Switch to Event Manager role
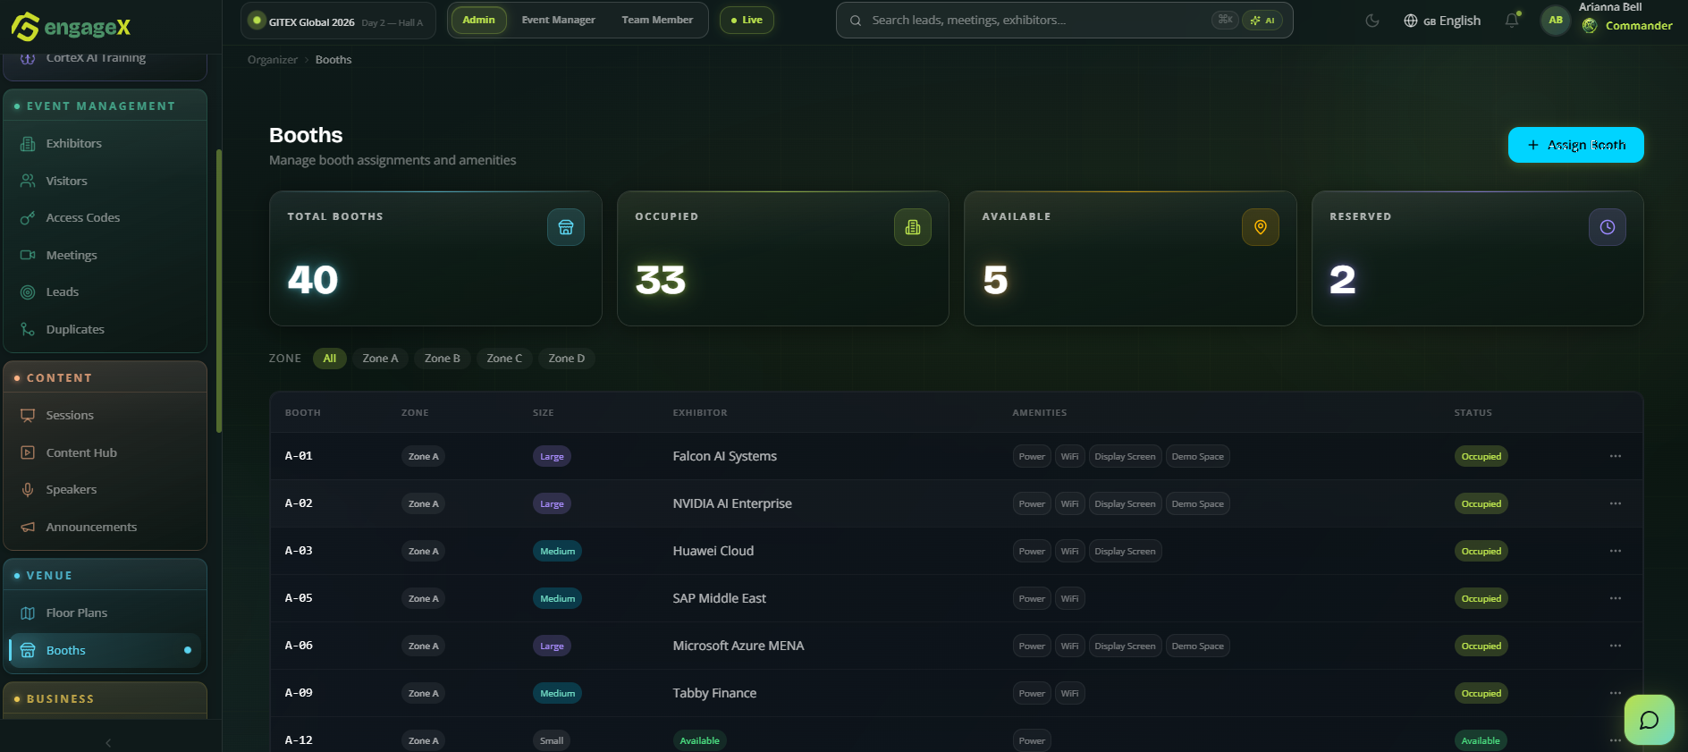1688x752 pixels. [559, 20]
